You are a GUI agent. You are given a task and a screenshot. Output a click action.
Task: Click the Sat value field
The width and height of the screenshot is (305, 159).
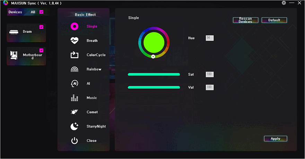click(210, 74)
